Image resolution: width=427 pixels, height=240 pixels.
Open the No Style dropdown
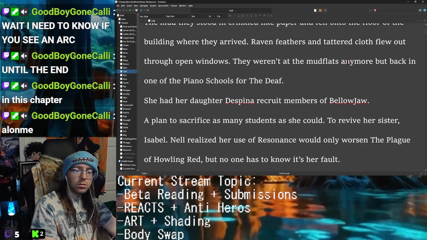tap(152, 16)
